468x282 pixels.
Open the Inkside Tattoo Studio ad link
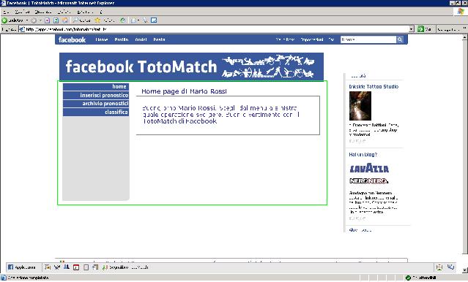(x=374, y=86)
